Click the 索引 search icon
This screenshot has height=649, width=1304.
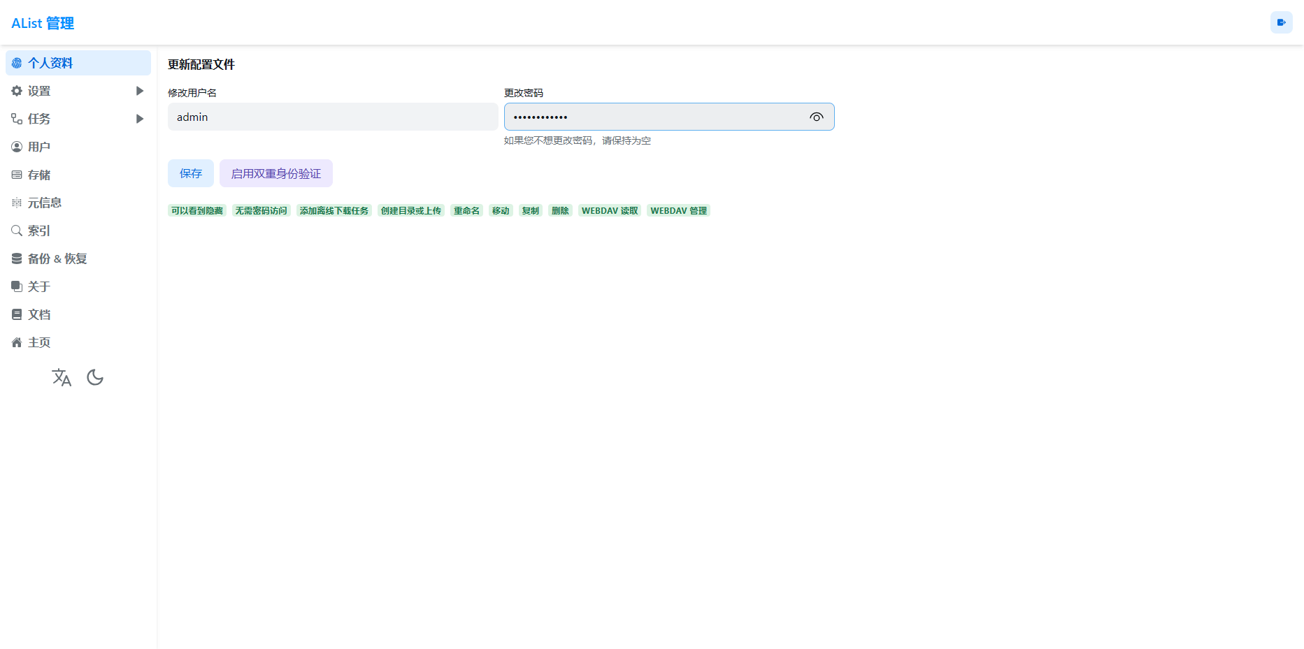(17, 231)
